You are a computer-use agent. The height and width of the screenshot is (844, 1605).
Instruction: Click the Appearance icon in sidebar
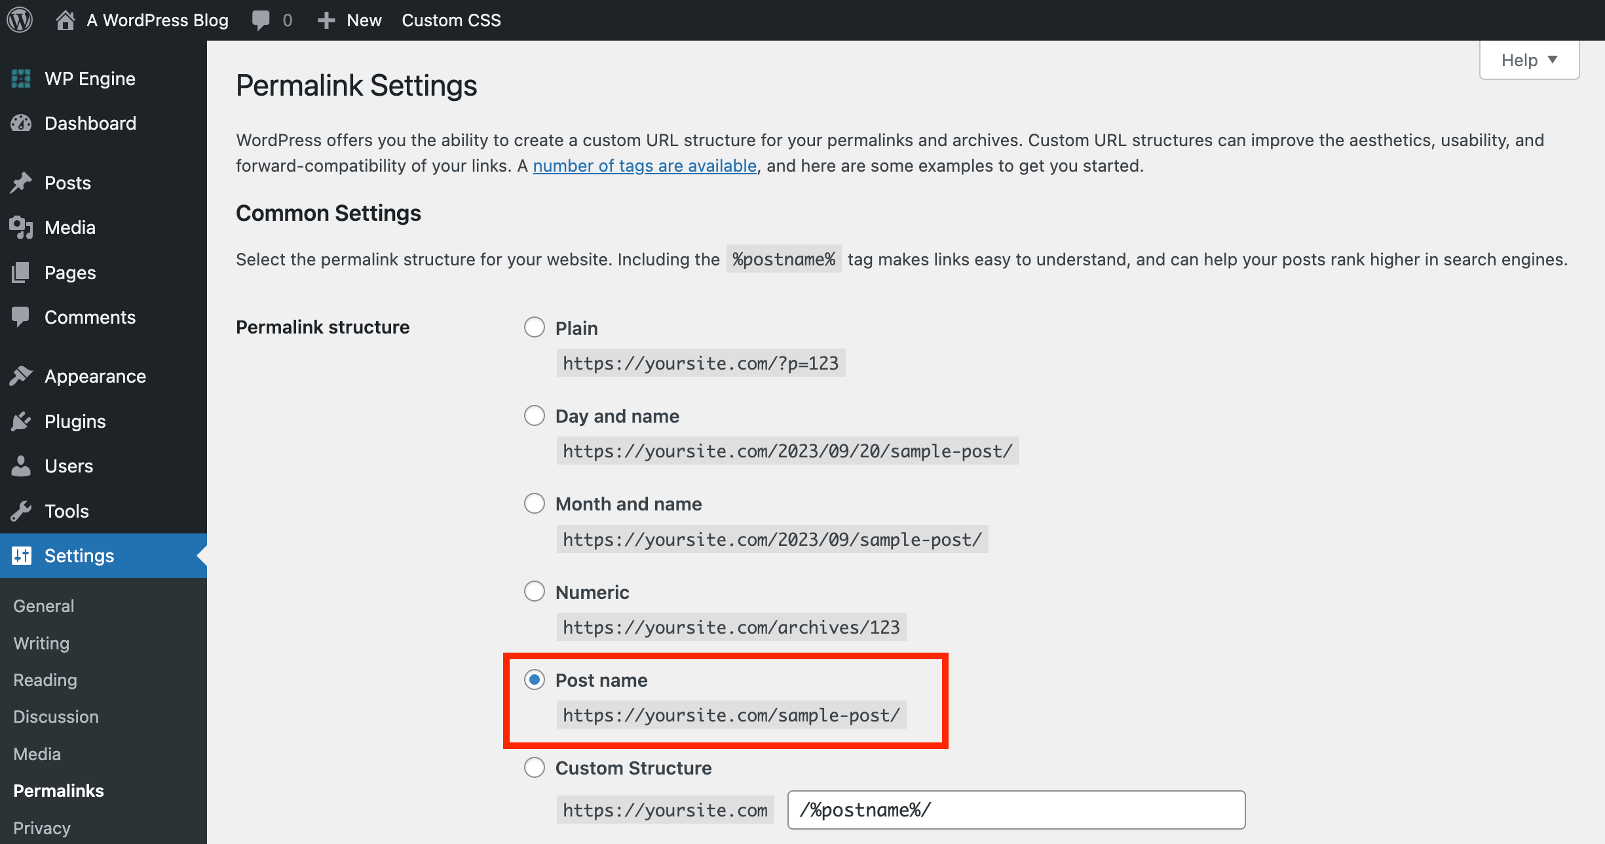(21, 375)
